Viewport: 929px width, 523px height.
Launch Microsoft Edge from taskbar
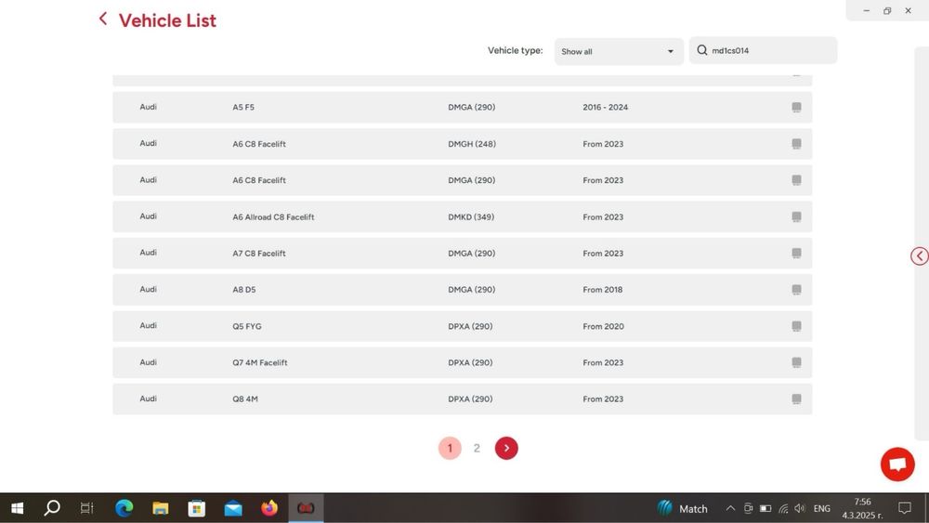tap(124, 508)
